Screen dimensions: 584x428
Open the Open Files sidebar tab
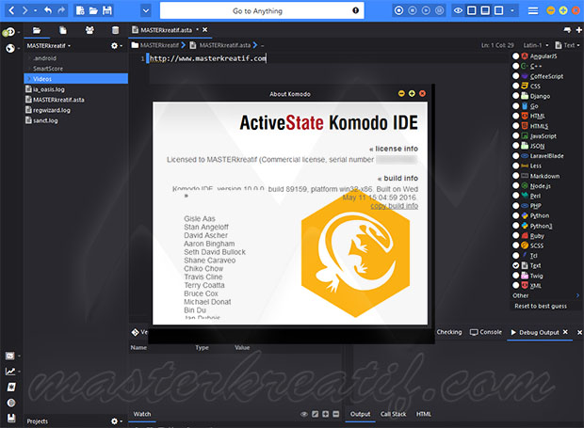63,30
